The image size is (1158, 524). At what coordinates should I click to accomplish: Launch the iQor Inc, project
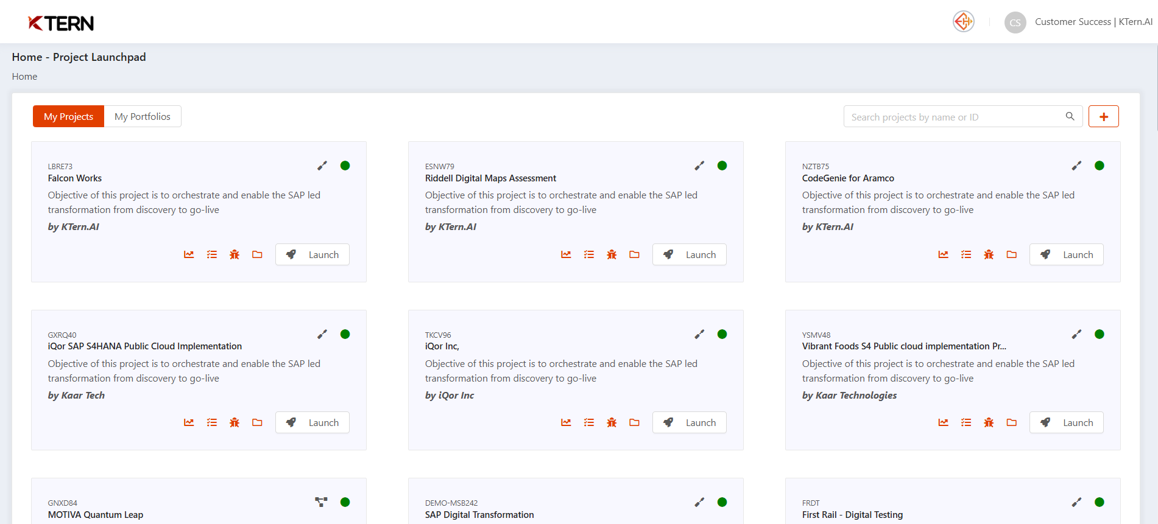(690, 422)
